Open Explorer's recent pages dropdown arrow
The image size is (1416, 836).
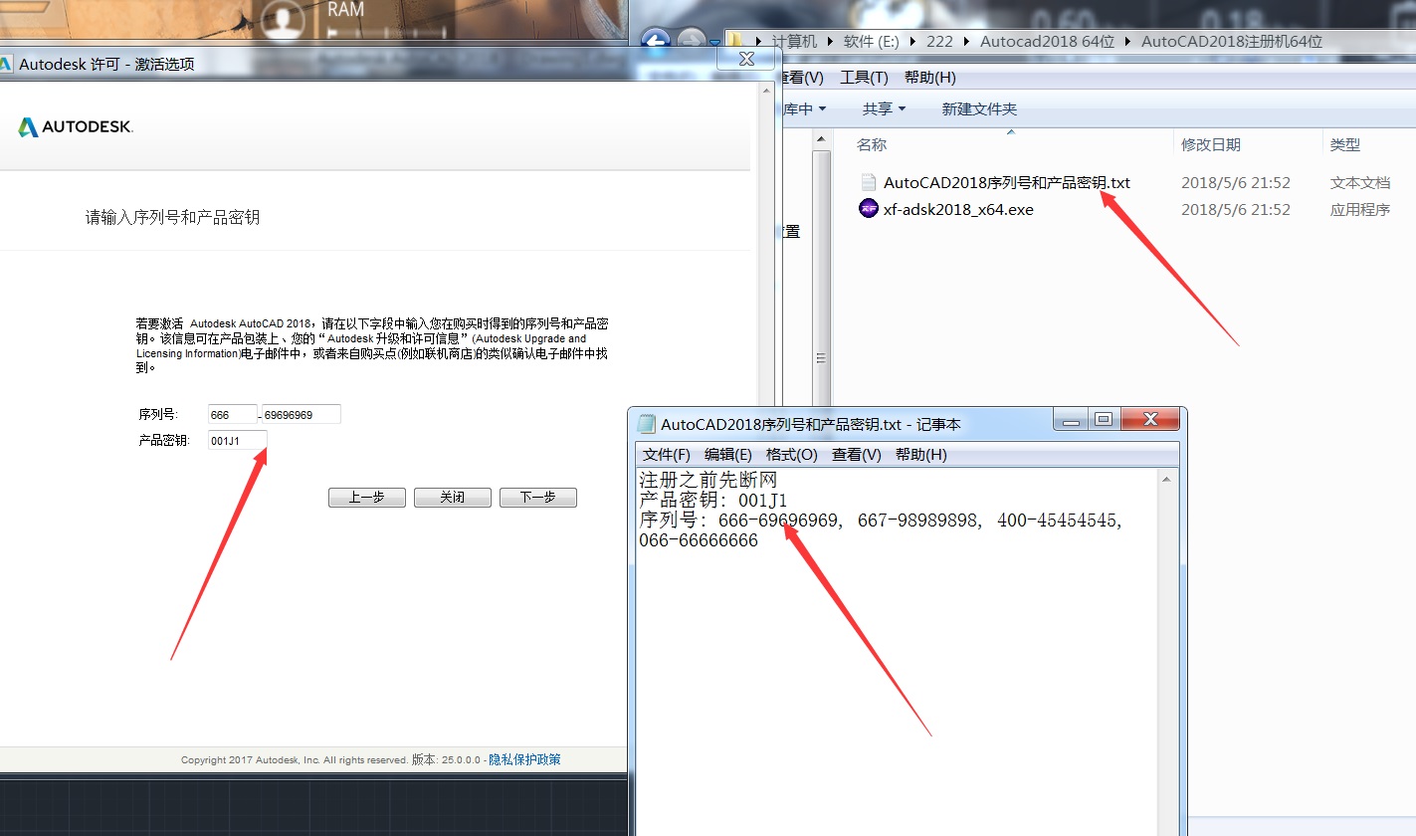(714, 43)
